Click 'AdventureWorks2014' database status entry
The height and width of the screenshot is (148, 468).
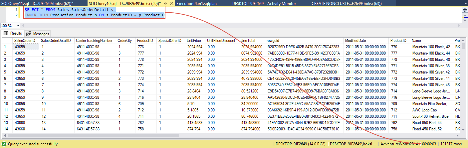399,144
